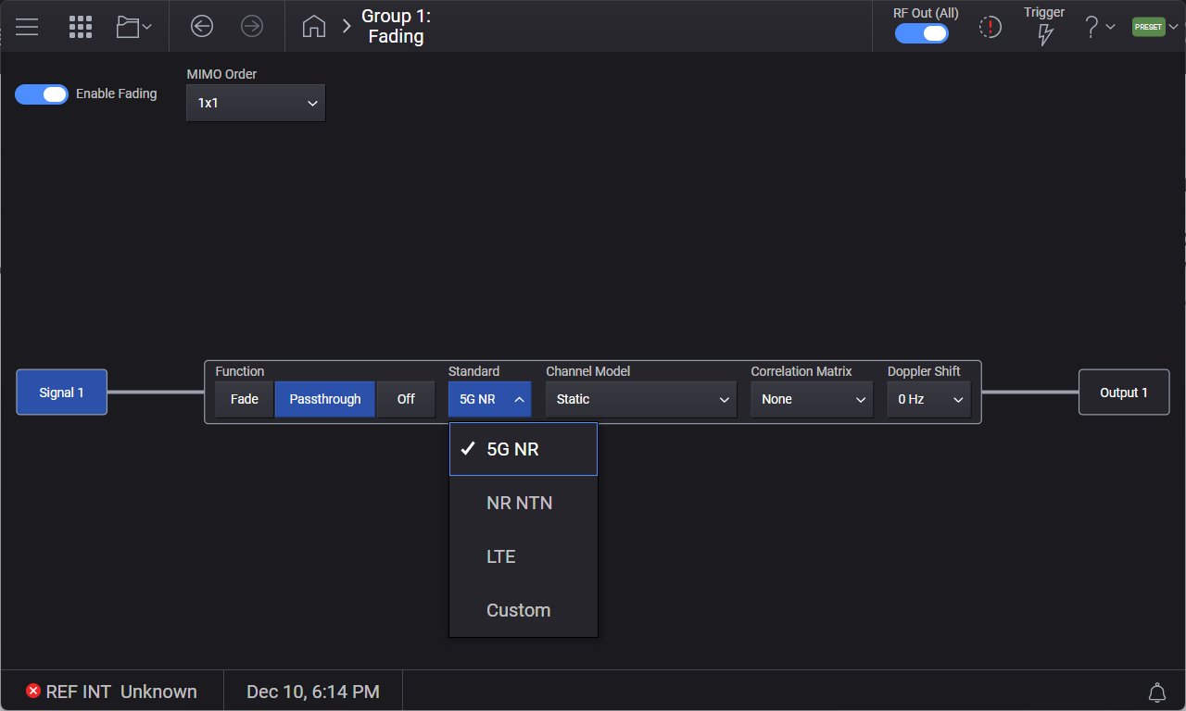Select LTE in the Standard list
The width and height of the screenshot is (1186, 711).
coord(501,557)
